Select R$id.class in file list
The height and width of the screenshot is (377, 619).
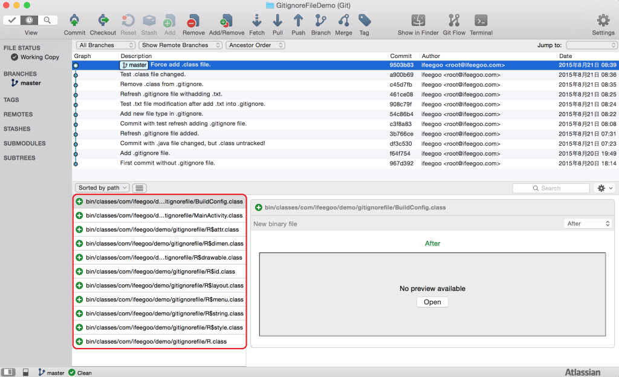click(160, 272)
